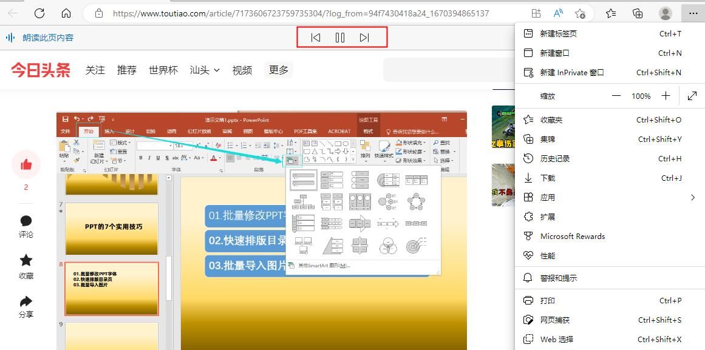Screen dimensions: 705x350
Task: Open Collections from the toolbar icon
Action: 638,13
